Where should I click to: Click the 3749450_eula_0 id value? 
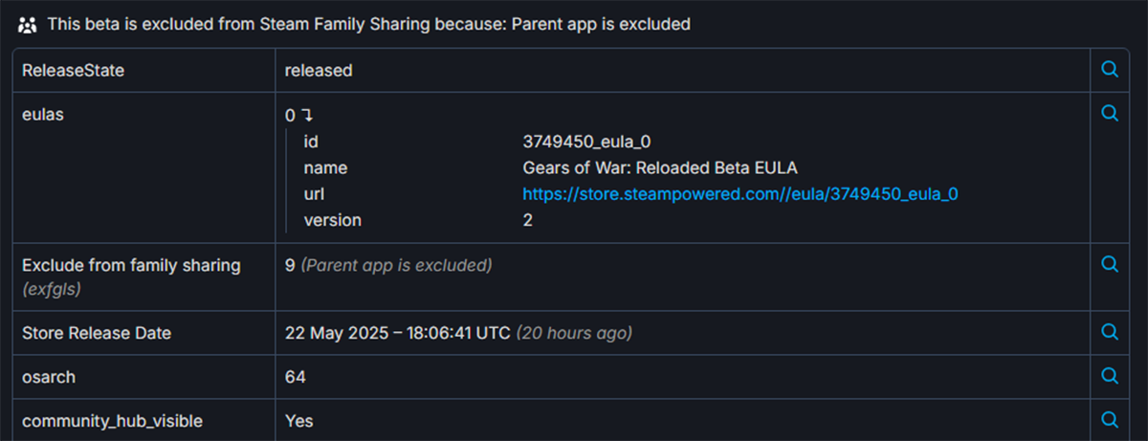[586, 142]
